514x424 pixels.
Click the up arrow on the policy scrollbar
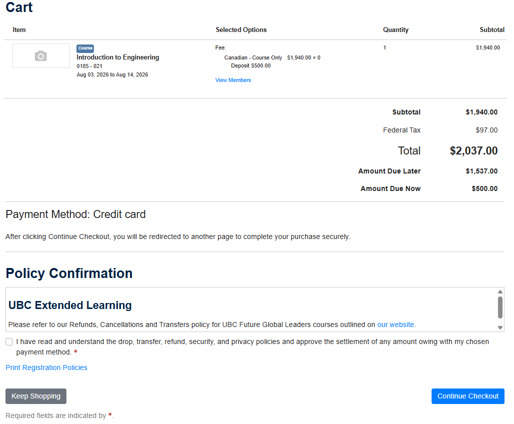pyautogui.click(x=501, y=290)
